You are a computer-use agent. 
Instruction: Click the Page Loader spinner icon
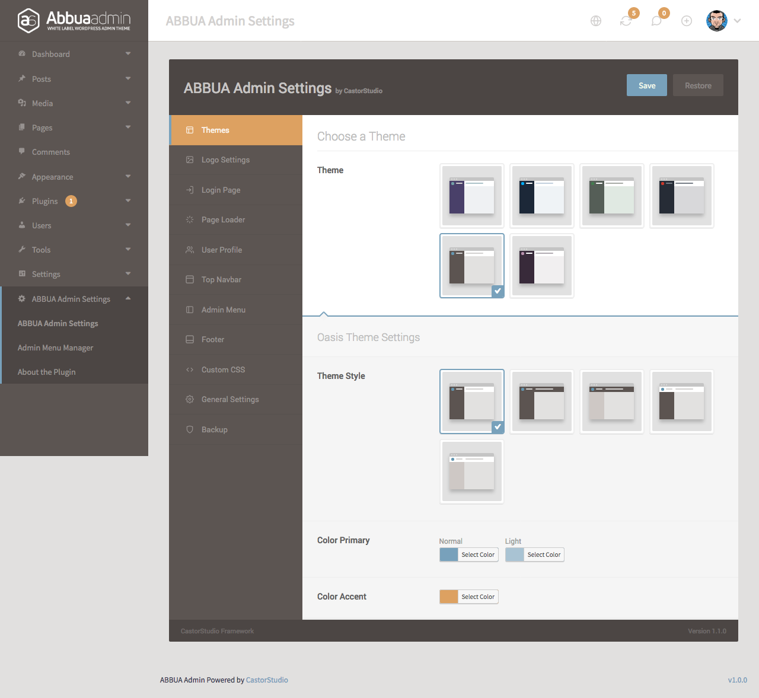[x=190, y=219]
